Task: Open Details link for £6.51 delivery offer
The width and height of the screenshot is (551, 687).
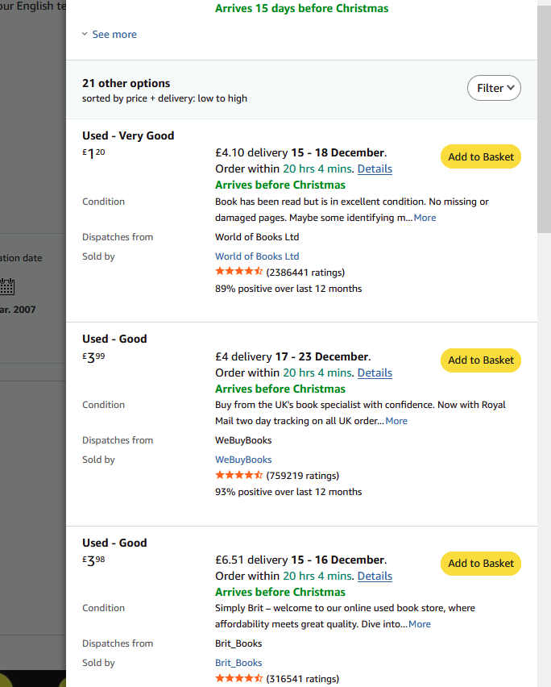Action: (x=375, y=576)
